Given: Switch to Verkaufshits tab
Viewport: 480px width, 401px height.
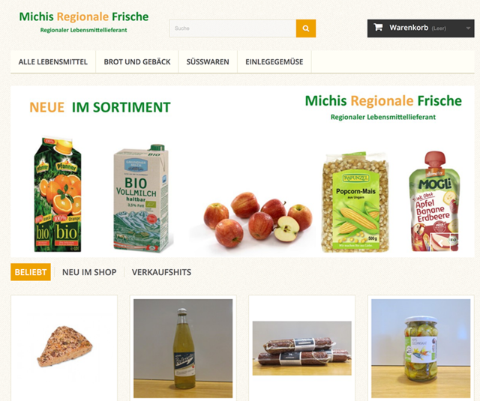Looking at the screenshot, I should coord(162,272).
